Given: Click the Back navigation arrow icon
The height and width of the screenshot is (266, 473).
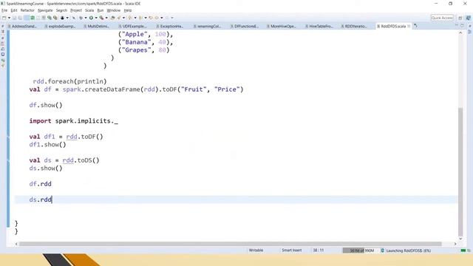Looking at the screenshot, I should pos(156,18).
